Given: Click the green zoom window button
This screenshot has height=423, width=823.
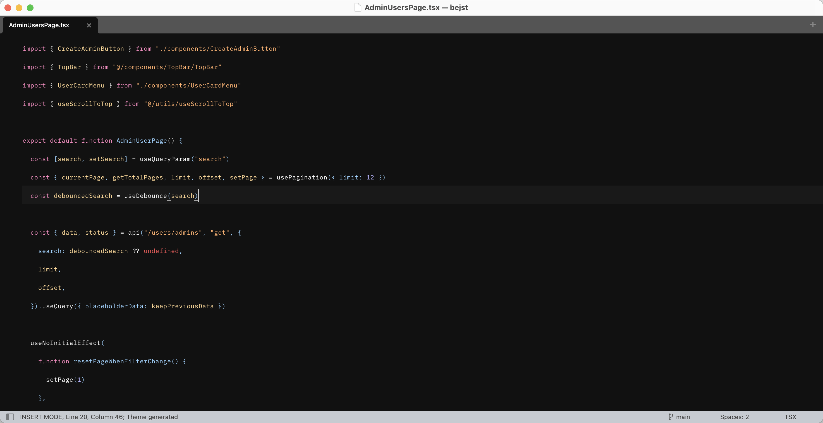Looking at the screenshot, I should (30, 8).
